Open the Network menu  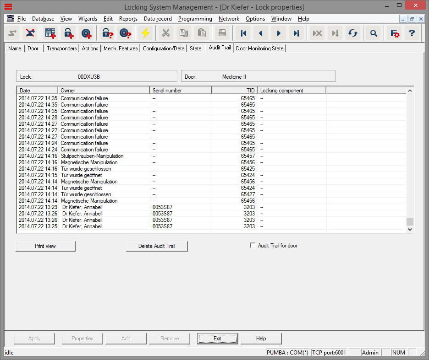(x=229, y=19)
